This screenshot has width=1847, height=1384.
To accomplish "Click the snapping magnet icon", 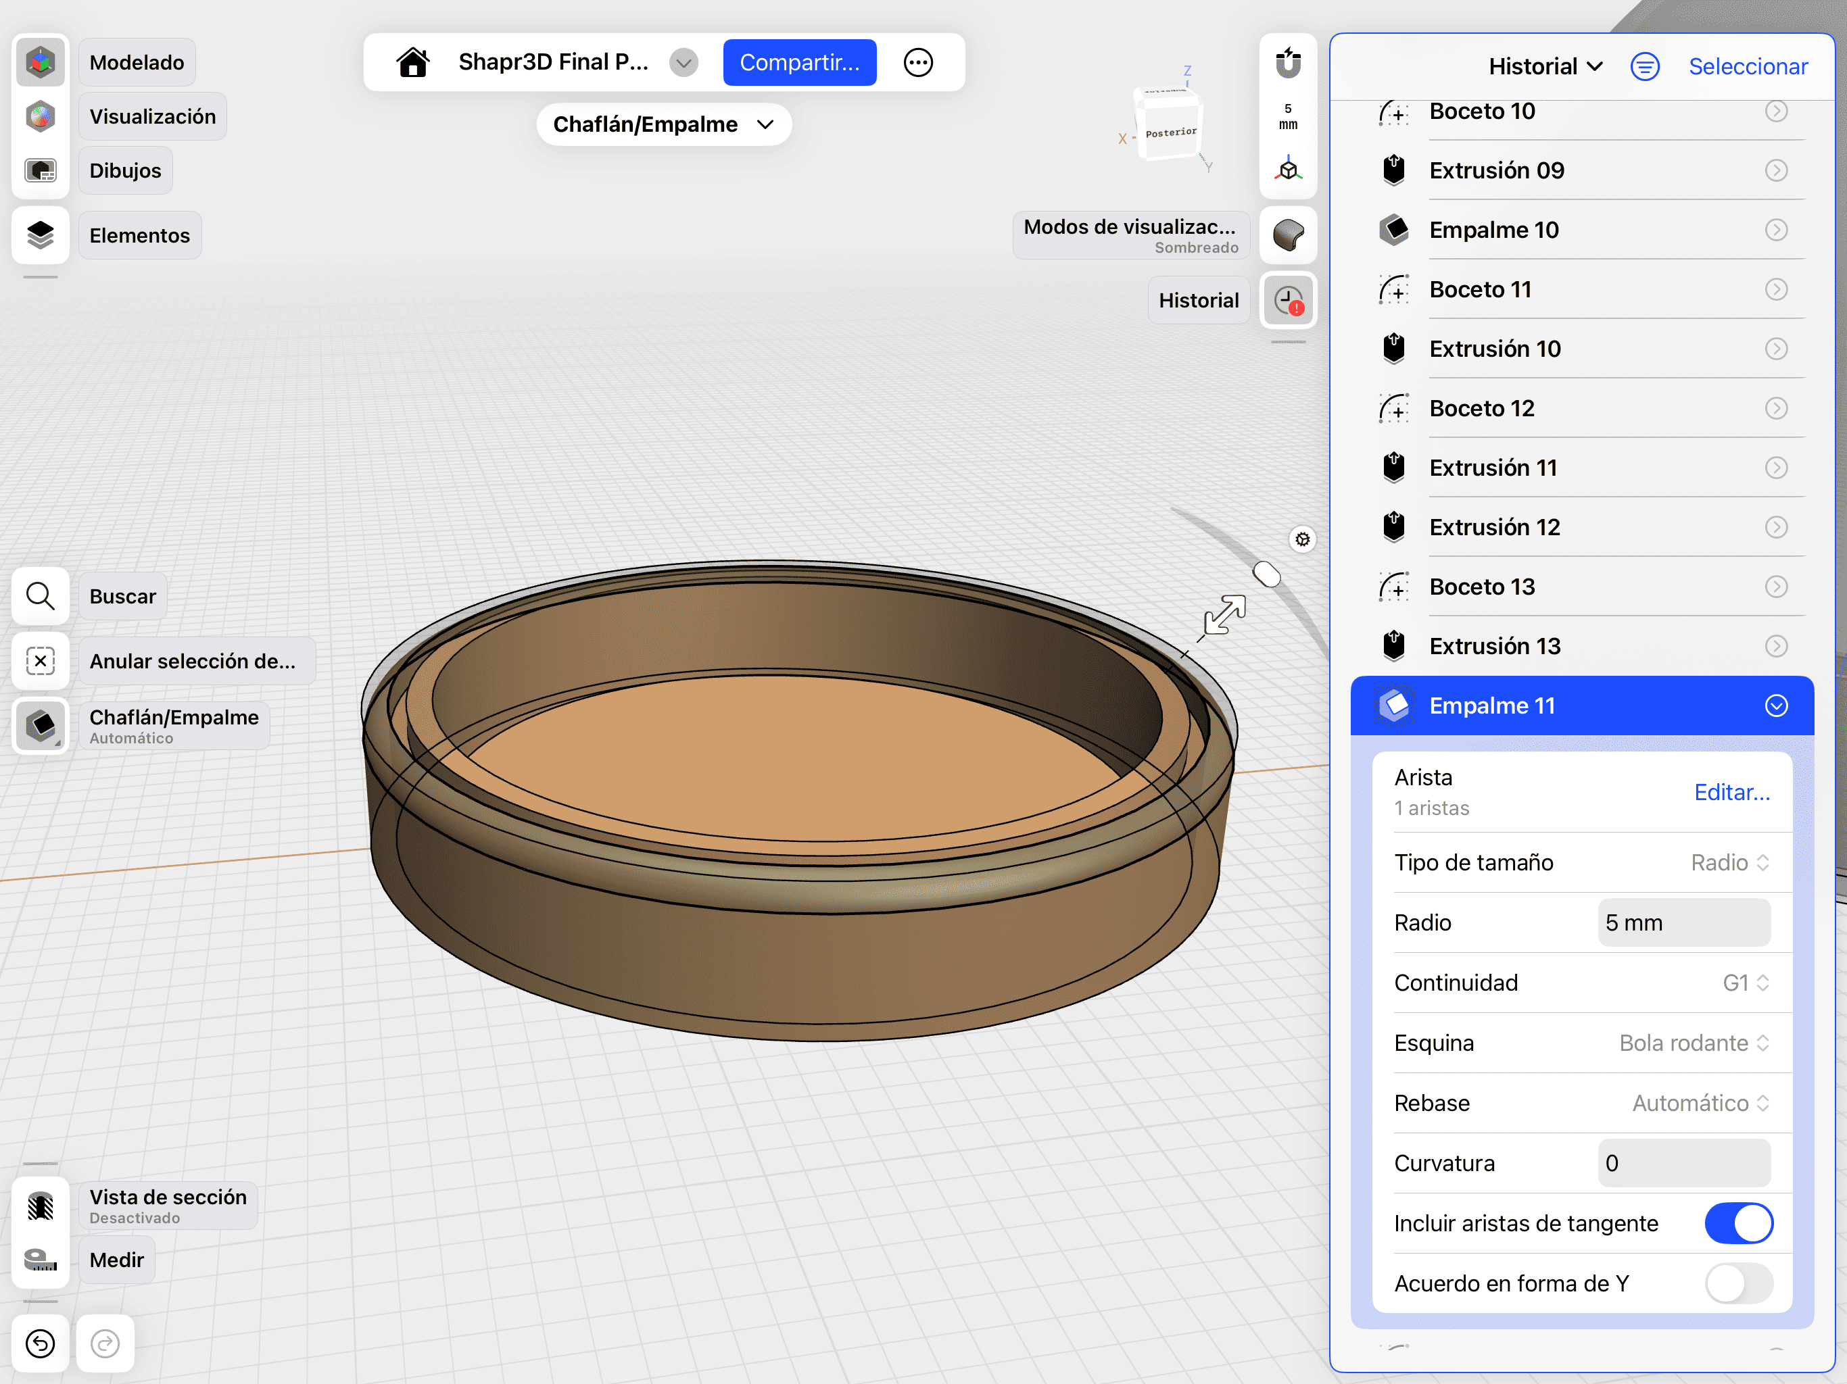I will point(1287,63).
